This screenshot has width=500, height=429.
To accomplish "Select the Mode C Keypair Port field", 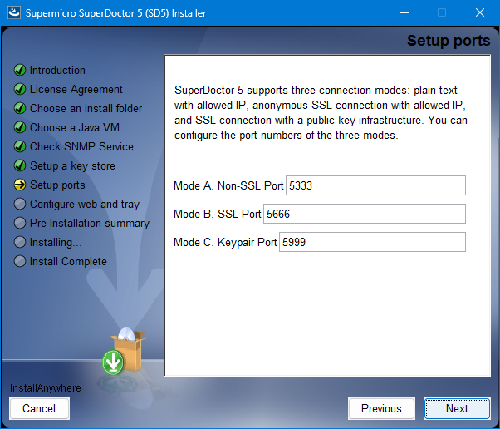I will tap(372, 242).
